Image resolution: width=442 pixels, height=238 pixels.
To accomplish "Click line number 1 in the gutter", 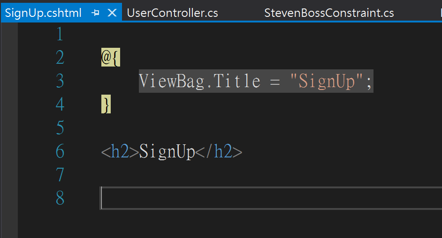I will [60, 34].
